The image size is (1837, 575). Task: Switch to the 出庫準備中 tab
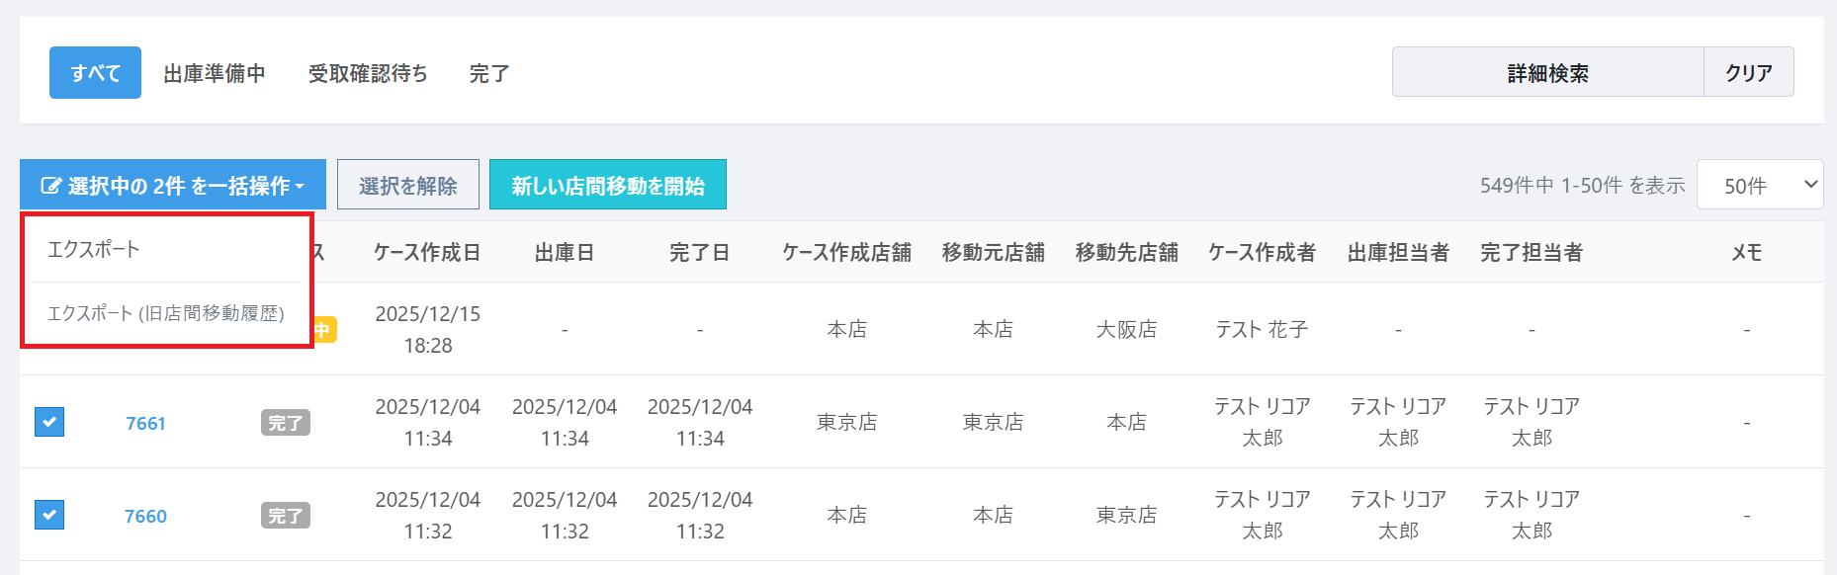[x=215, y=73]
